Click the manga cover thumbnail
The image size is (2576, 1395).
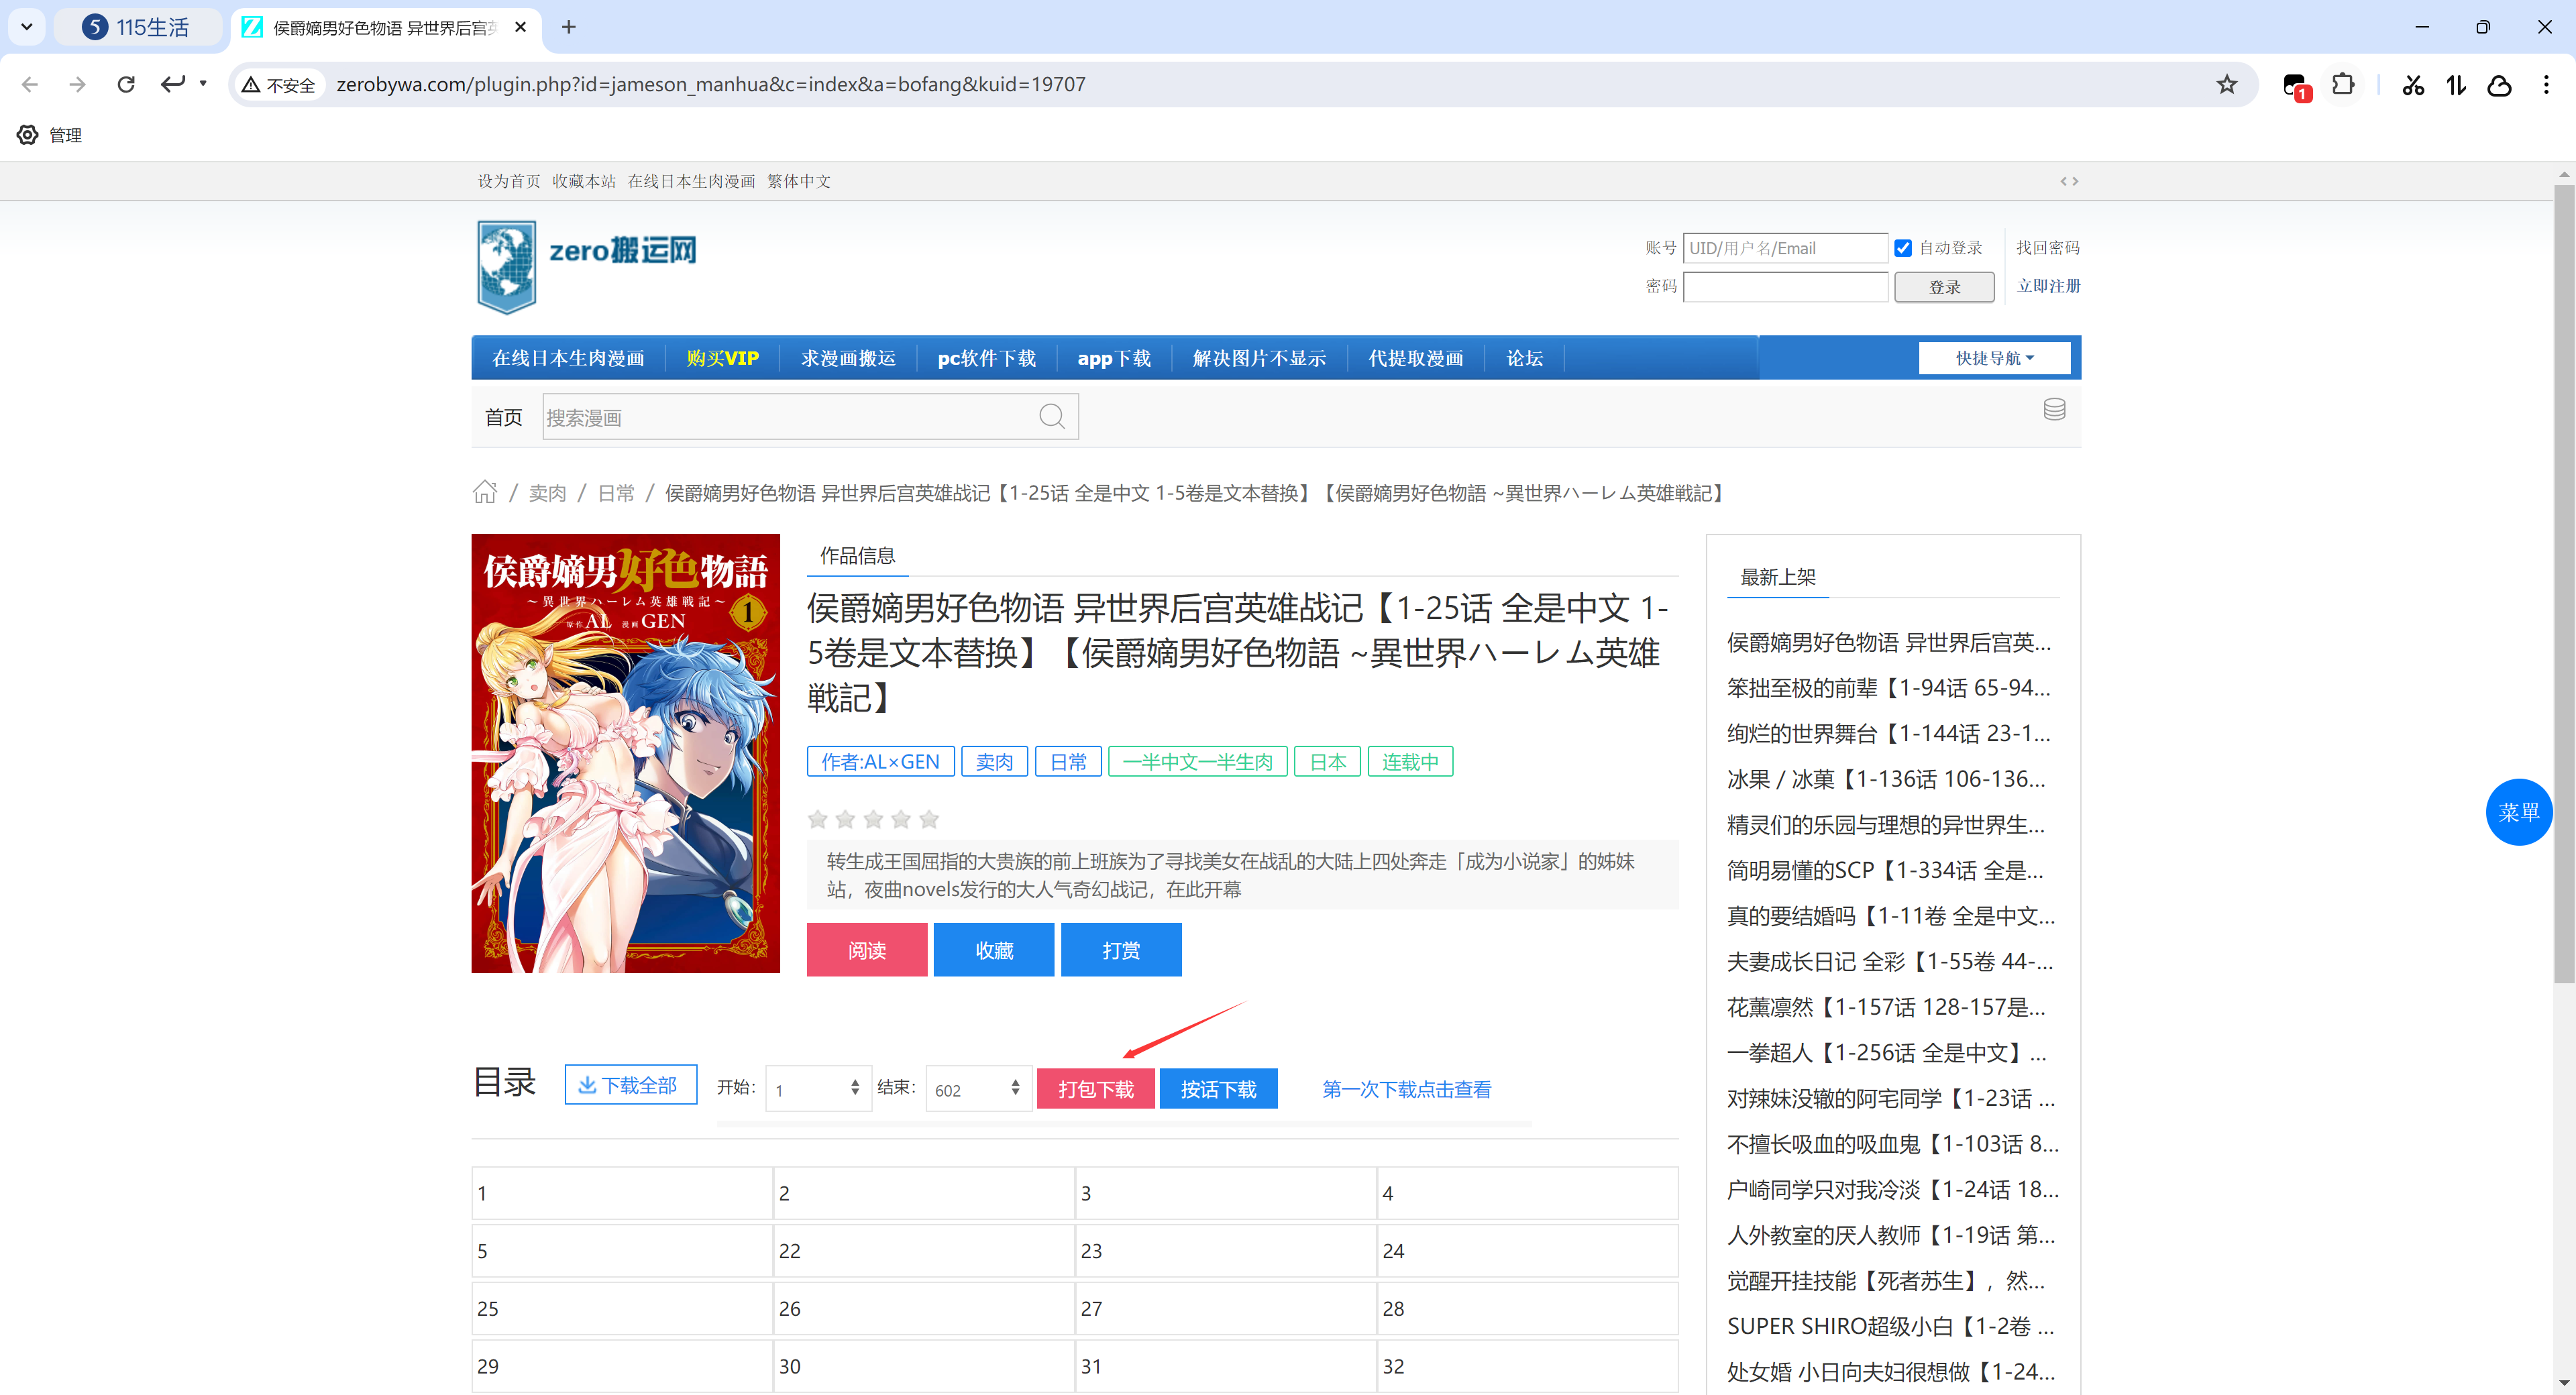(x=625, y=753)
